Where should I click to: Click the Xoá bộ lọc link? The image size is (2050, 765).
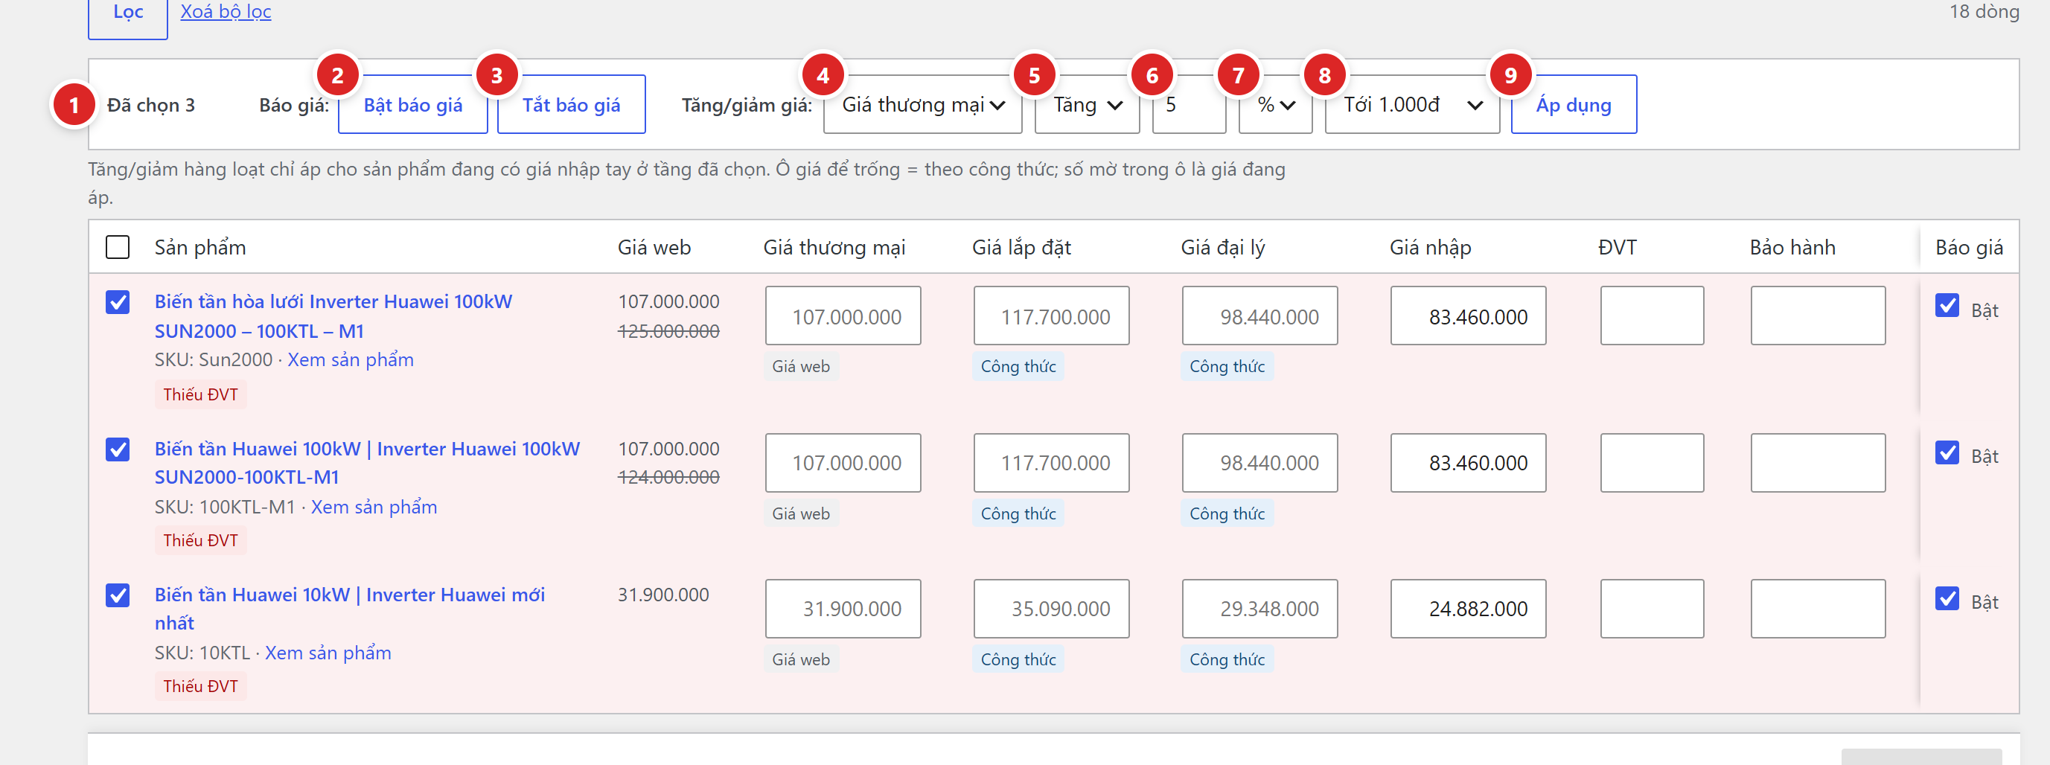(x=226, y=12)
